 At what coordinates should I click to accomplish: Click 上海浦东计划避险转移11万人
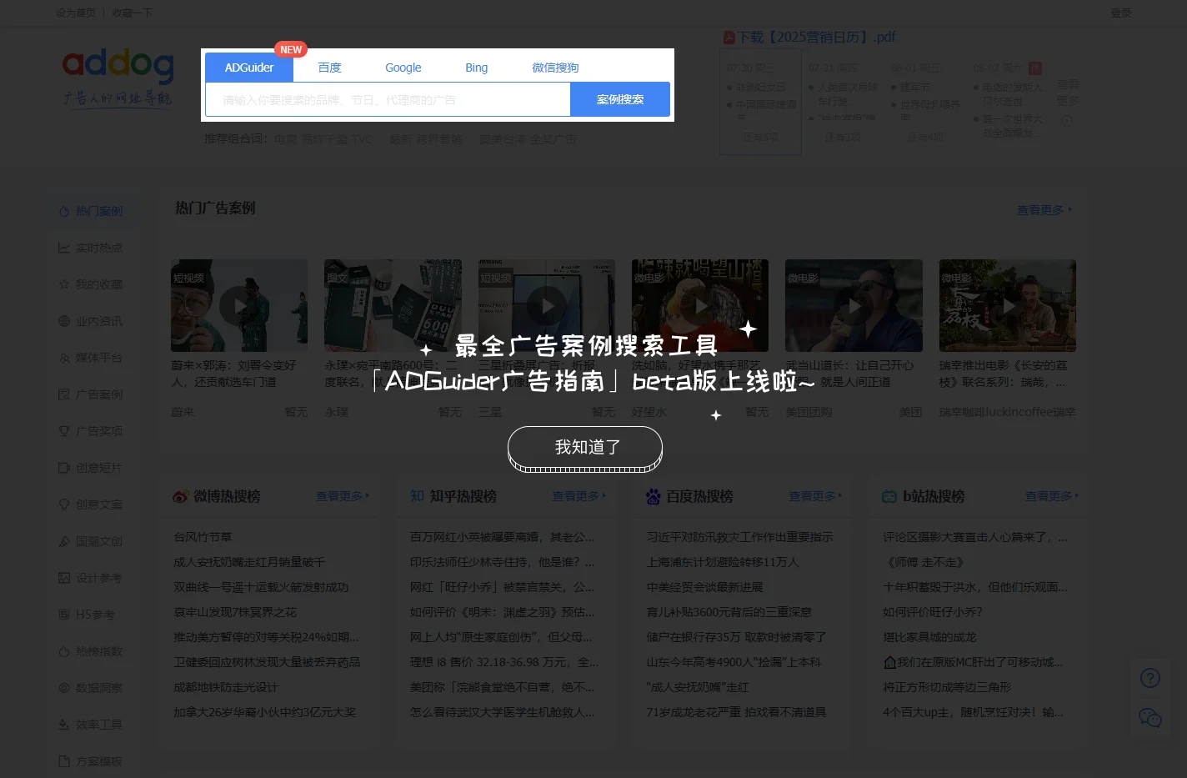pyautogui.click(x=723, y=562)
